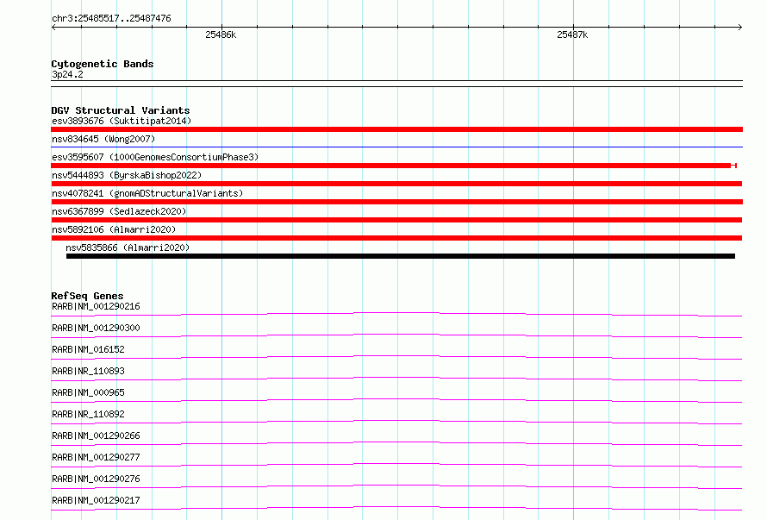Click the nsv4078241 (gnomADStructuralVariants) label

pos(147,193)
